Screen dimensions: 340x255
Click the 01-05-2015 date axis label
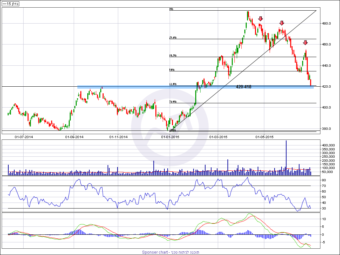click(x=264, y=136)
